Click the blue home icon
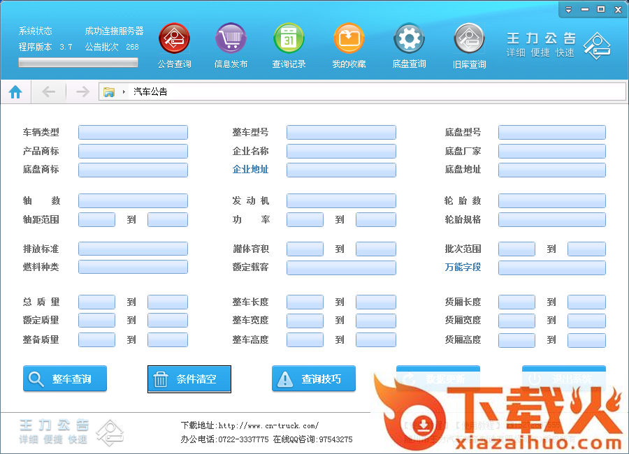This screenshot has height=454, width=629. [15, 91]
